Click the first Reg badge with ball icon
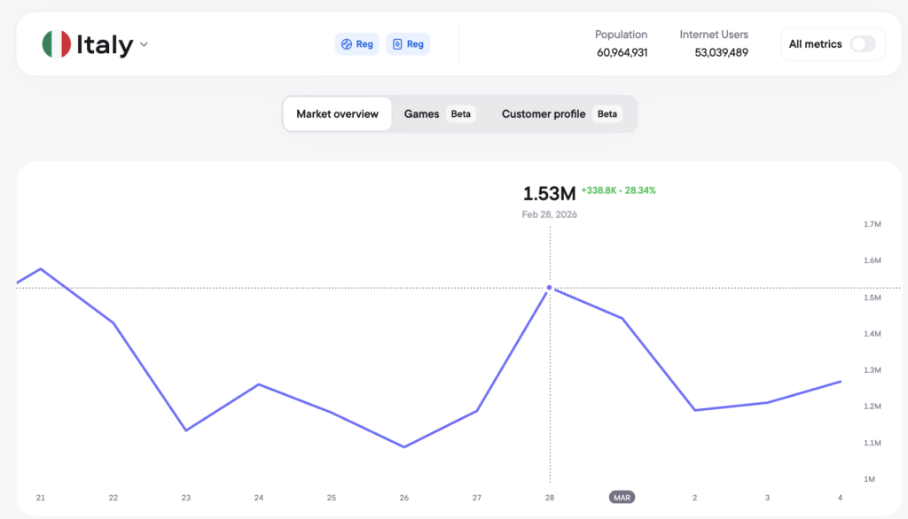Screen dimensions: 908x519 (x=357, y=44)
